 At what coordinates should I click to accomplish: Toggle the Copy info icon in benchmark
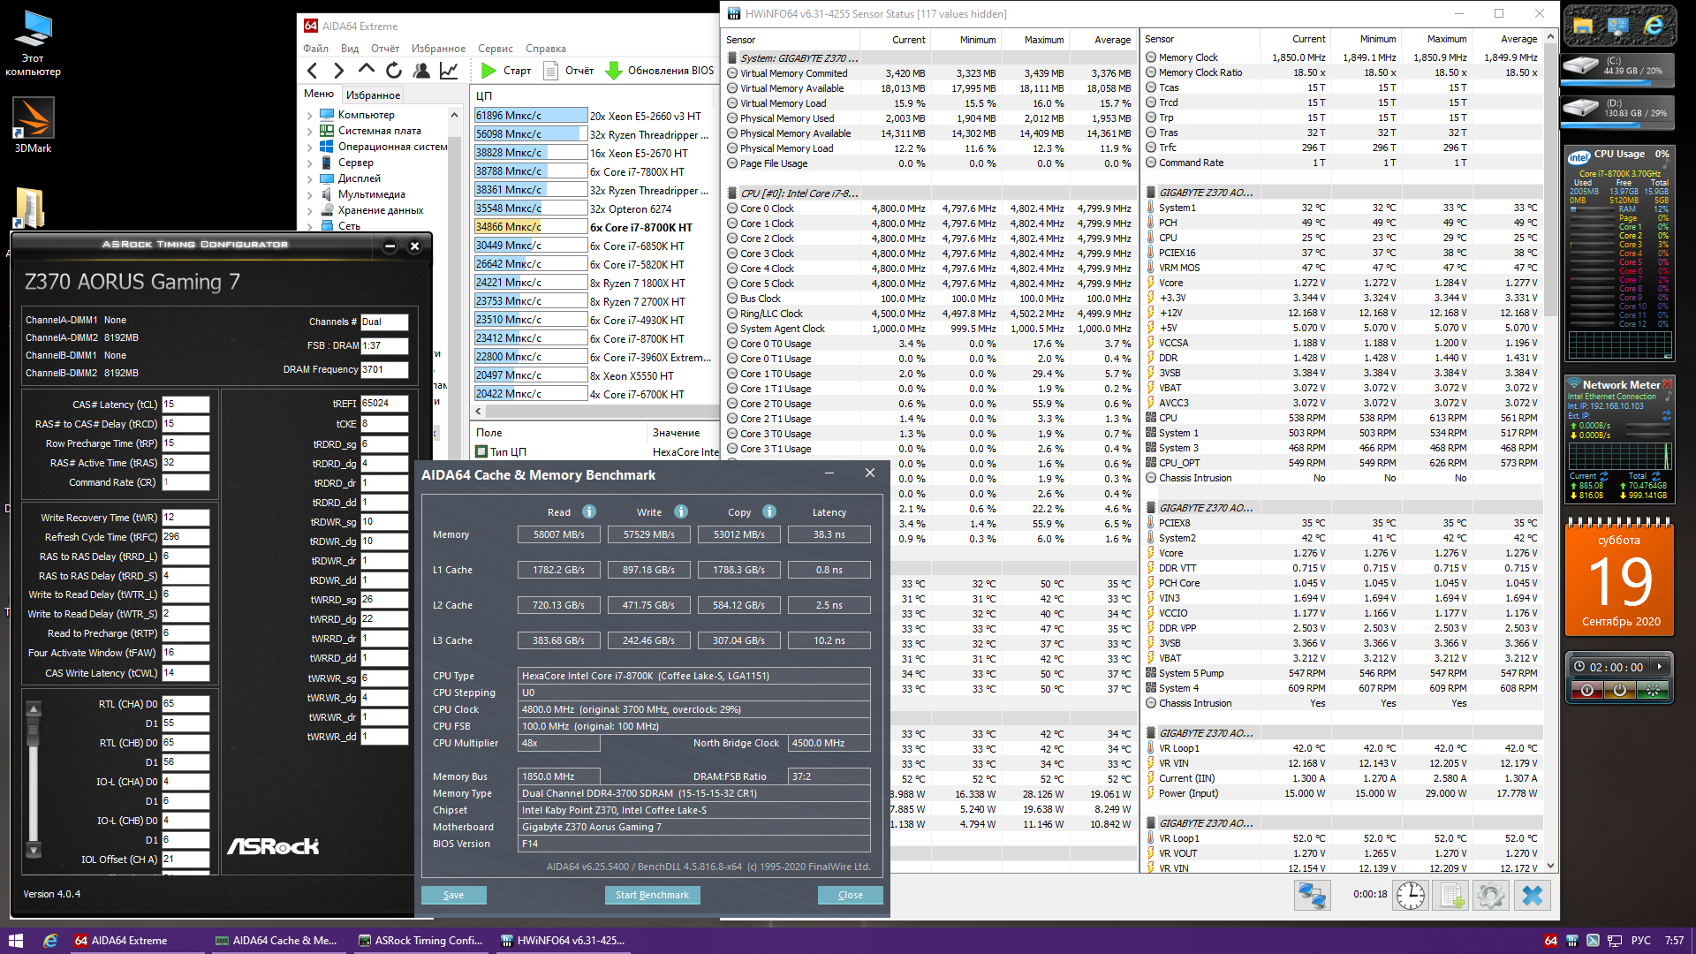click(769, 511)
